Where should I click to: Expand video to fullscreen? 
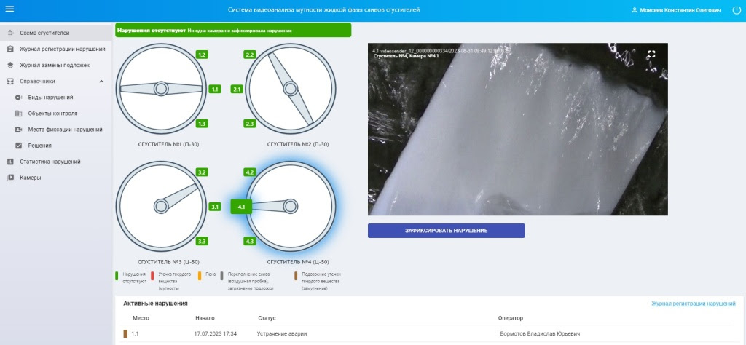pos(651,54)
